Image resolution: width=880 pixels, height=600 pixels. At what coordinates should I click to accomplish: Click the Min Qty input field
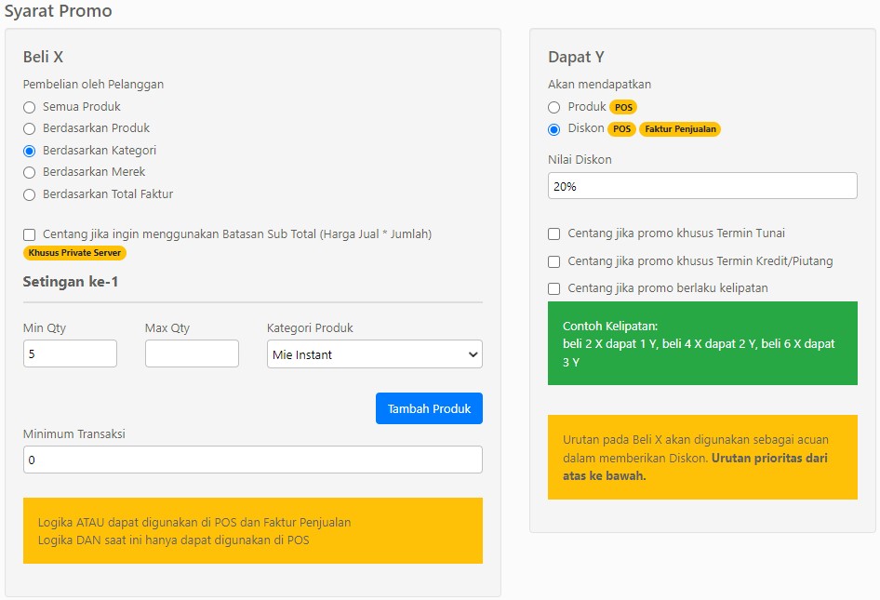[70, 353]
